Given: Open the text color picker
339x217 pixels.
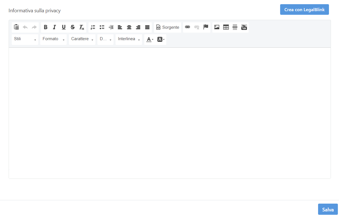Looking at the screenshot, I should 150,40.
